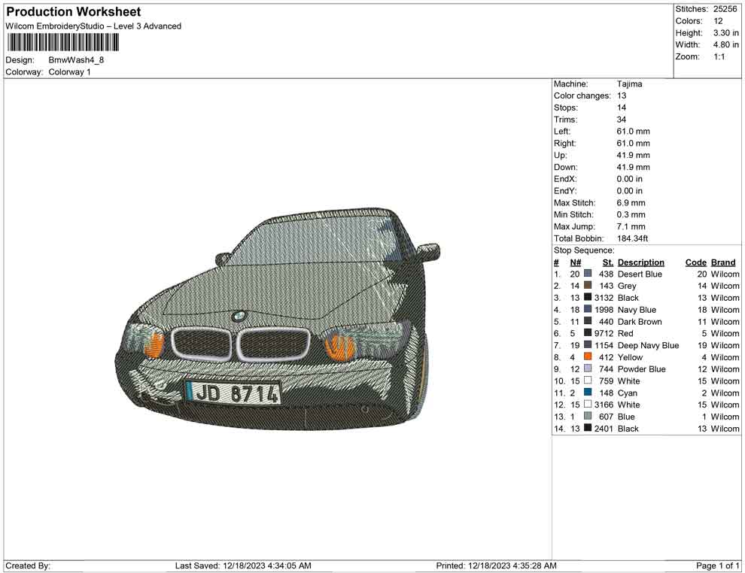Click the Width value 4.80 in
The image size is (745, 573).
point(725,44)
